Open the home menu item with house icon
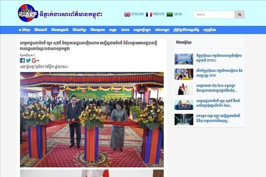 pos(24,30)
